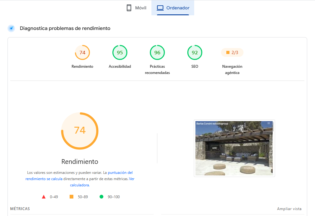
Task: Click the '90–100' legend text
Action: pyautogui.click(x=114, y=197)
